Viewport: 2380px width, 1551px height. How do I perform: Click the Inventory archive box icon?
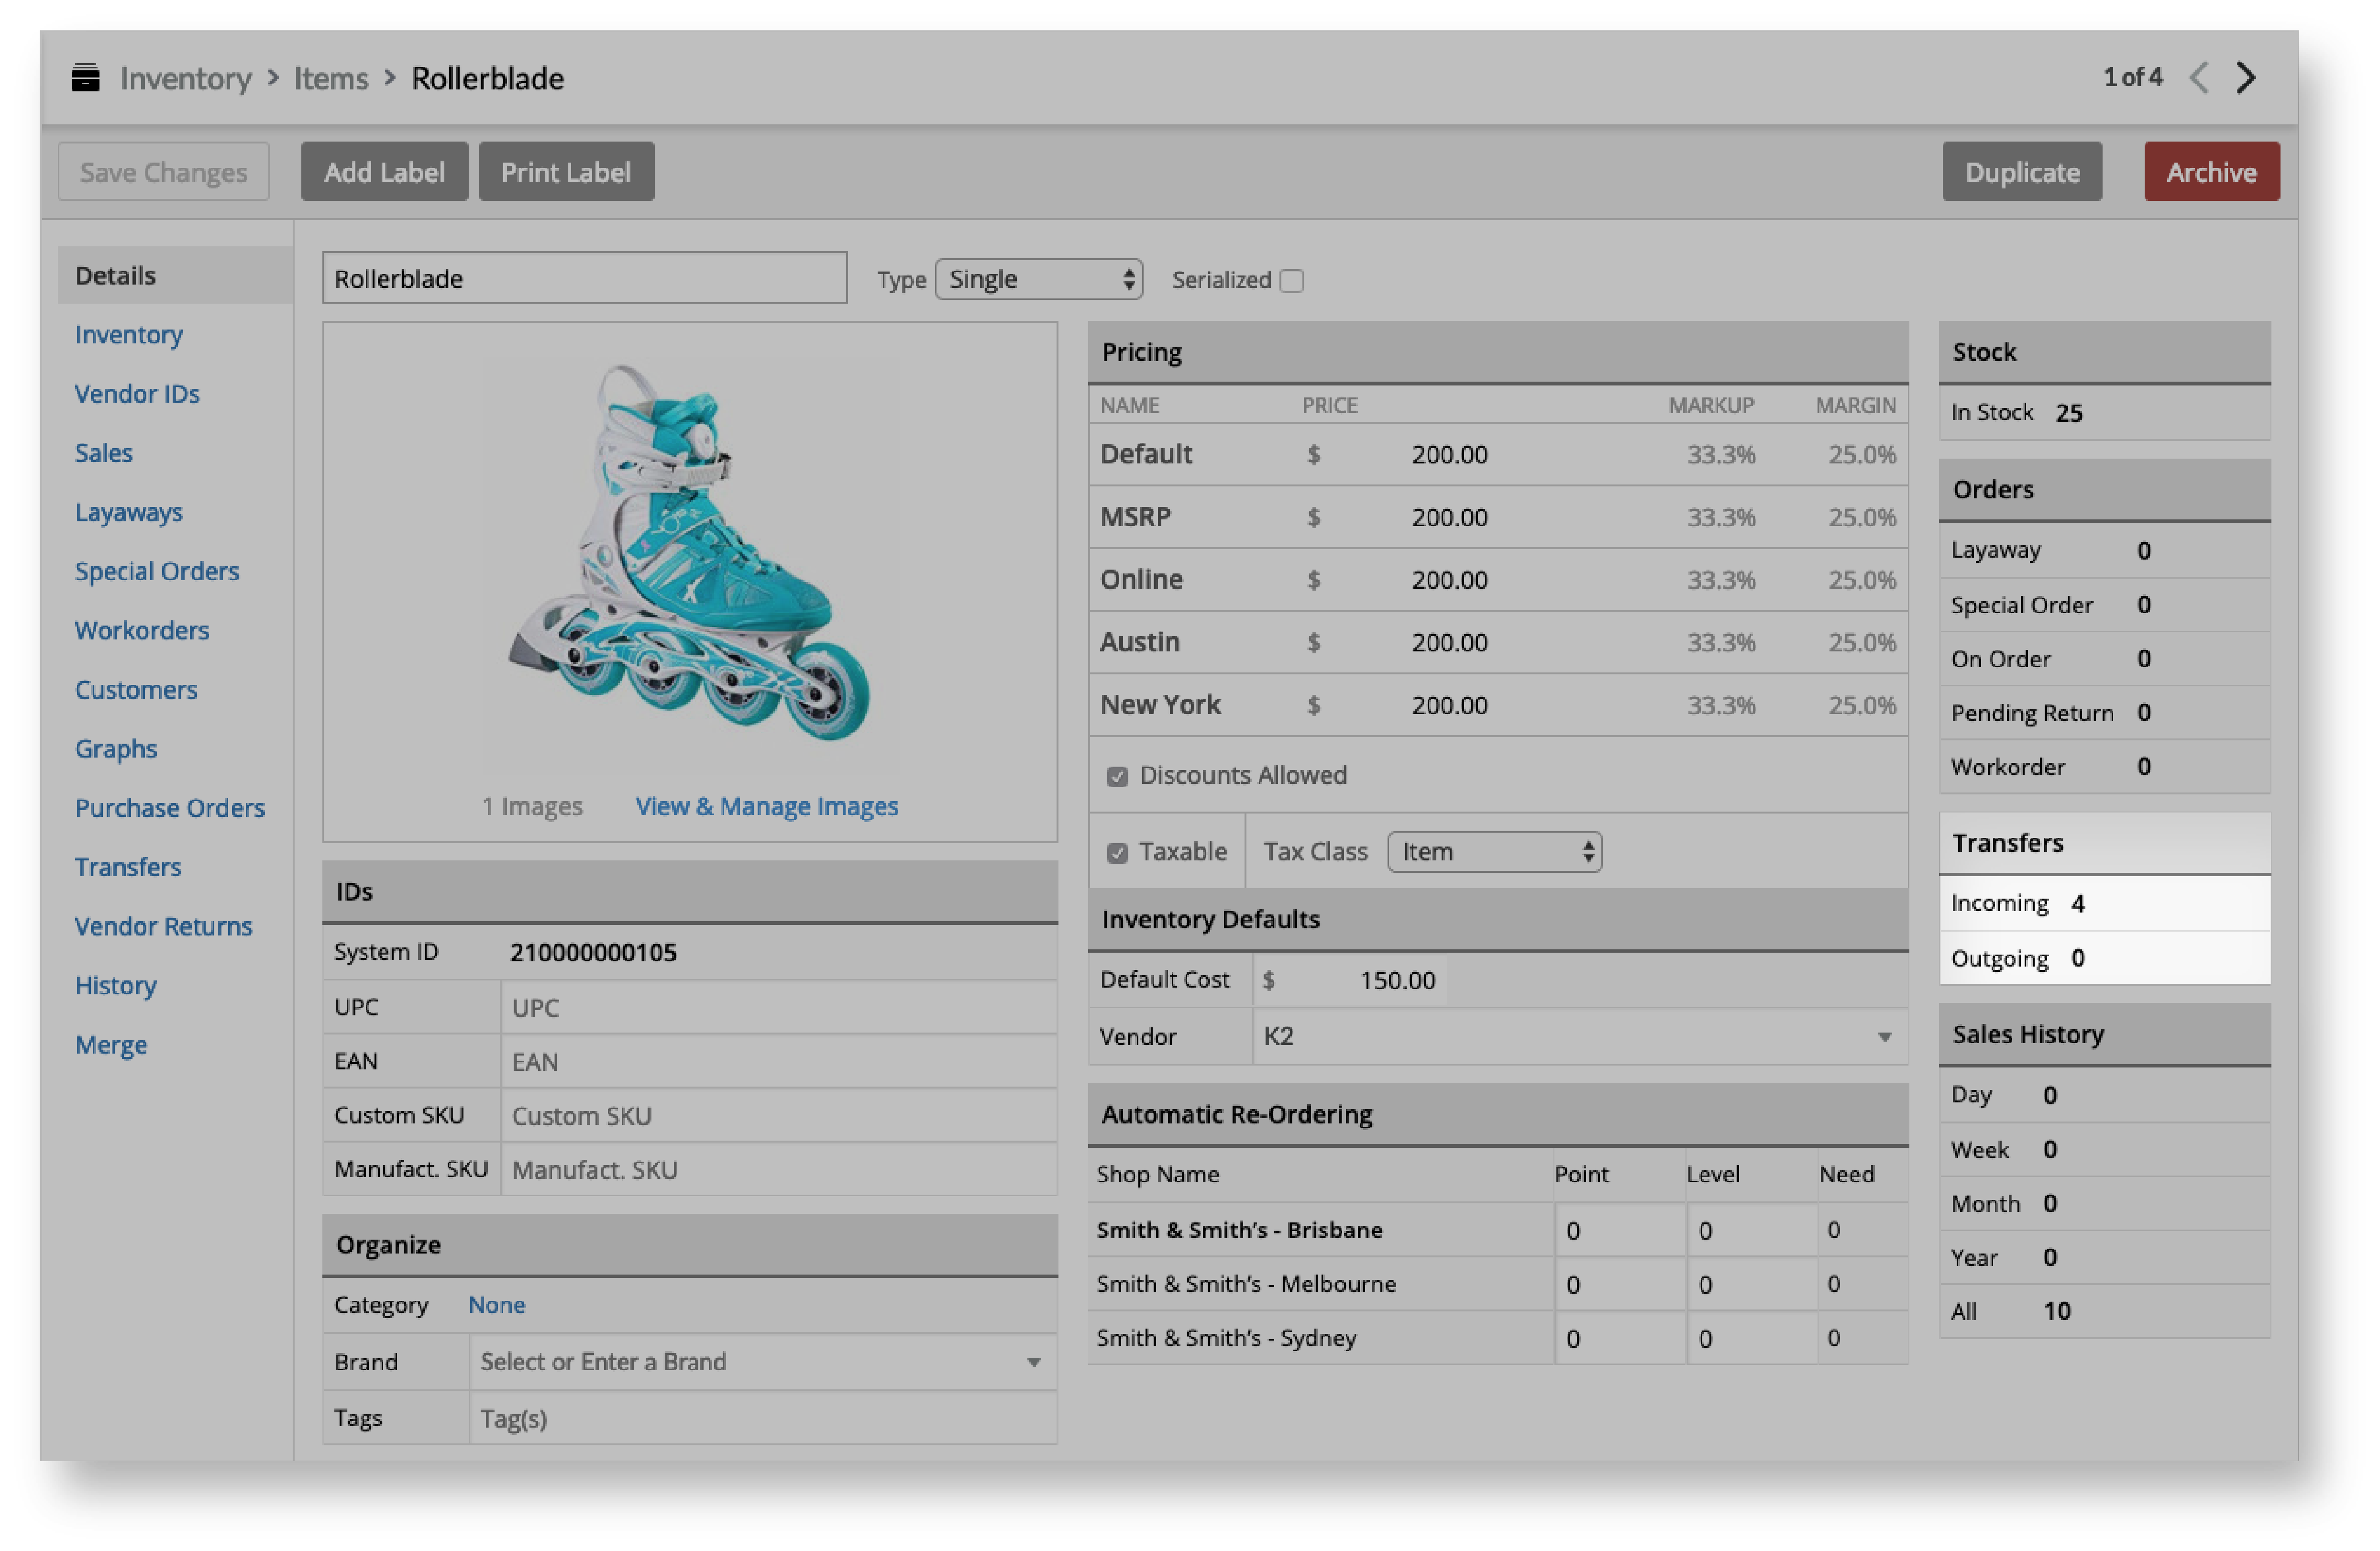pos(86,78)
